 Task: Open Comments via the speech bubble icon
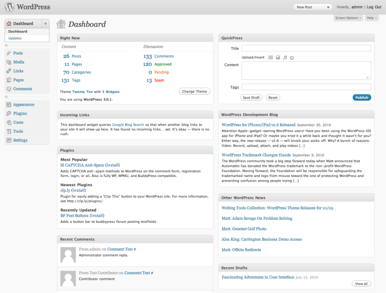point(8,89)
